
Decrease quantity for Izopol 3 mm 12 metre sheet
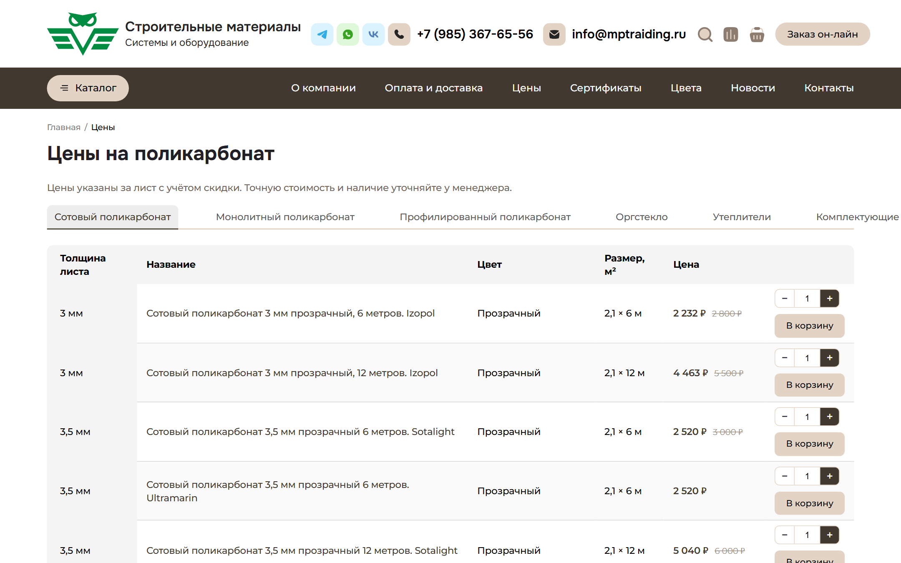[x=785, y=358]
